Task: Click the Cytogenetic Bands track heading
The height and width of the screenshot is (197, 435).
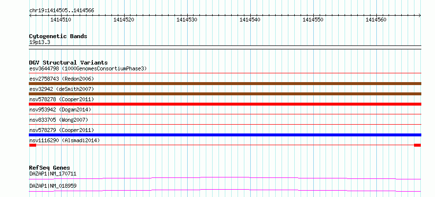Action: [x=58, y=36]
